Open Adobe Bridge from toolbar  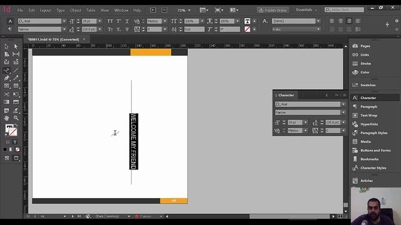[153, 10]
